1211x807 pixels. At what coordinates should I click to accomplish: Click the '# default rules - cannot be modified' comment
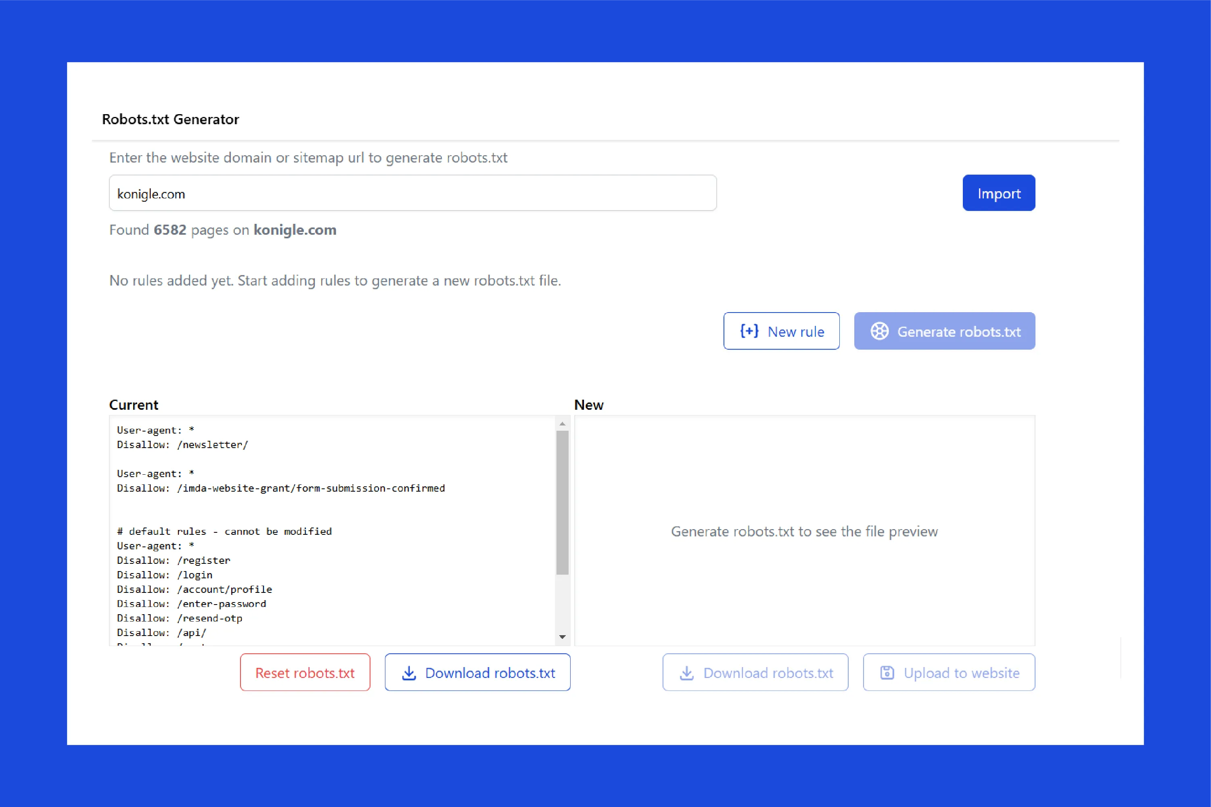coord(224,531)
